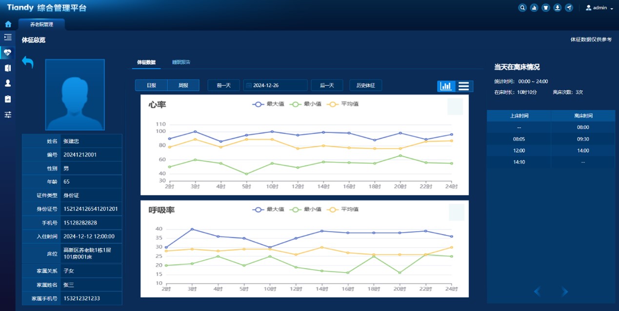
Task: Open the statistics bar-chart icon top right
Action: (534, 7)
